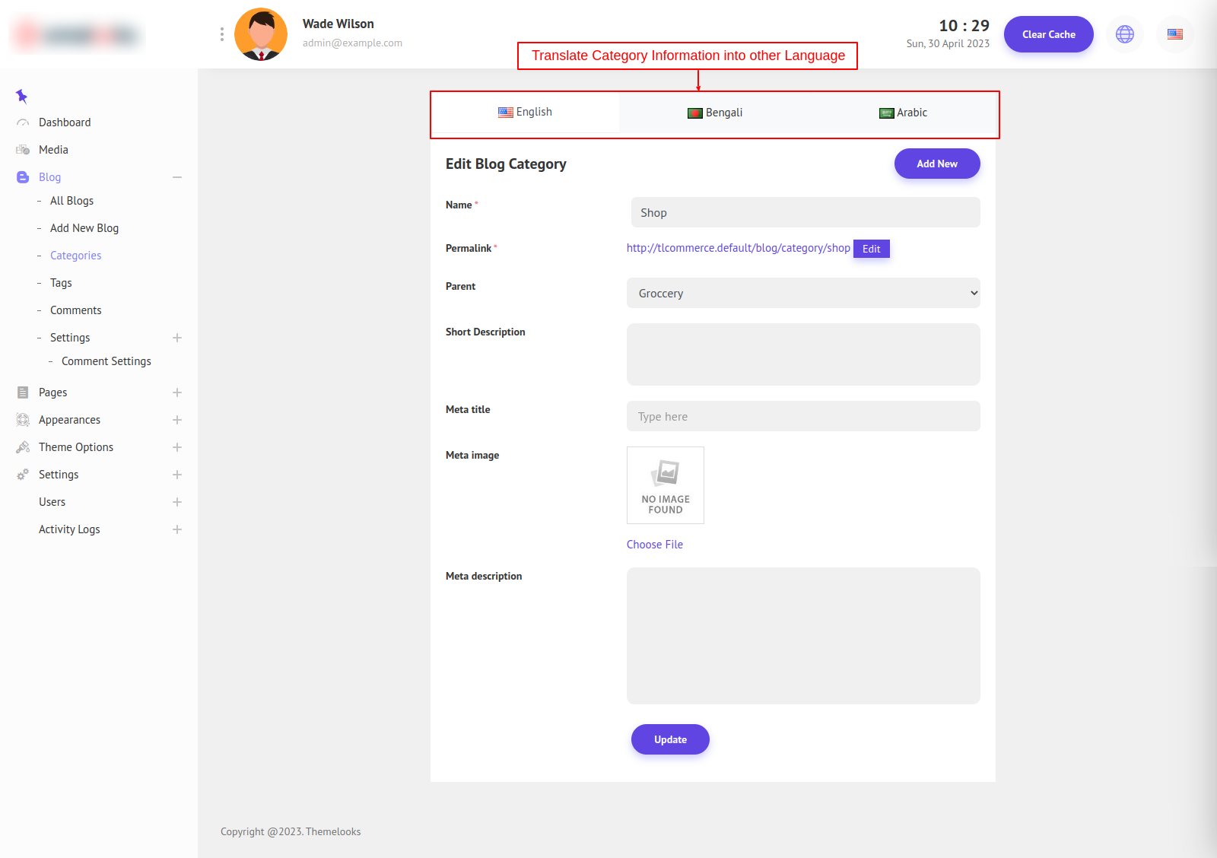Click the pin icon atop the sidebar
Viewport: 1217px width, 858px height.
tap(21, 96)
